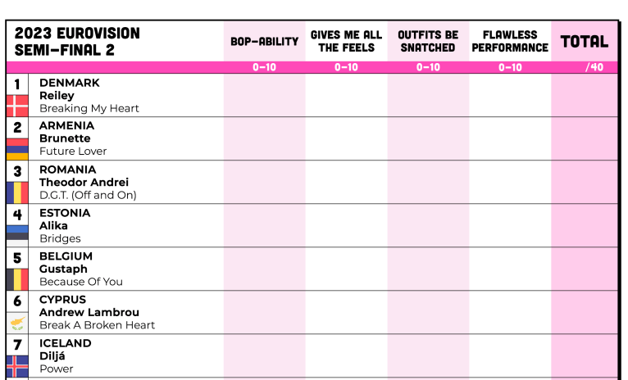Click the Denmark flag icon
Viewport: 628px width, 380px height.
tap(17, 106)
